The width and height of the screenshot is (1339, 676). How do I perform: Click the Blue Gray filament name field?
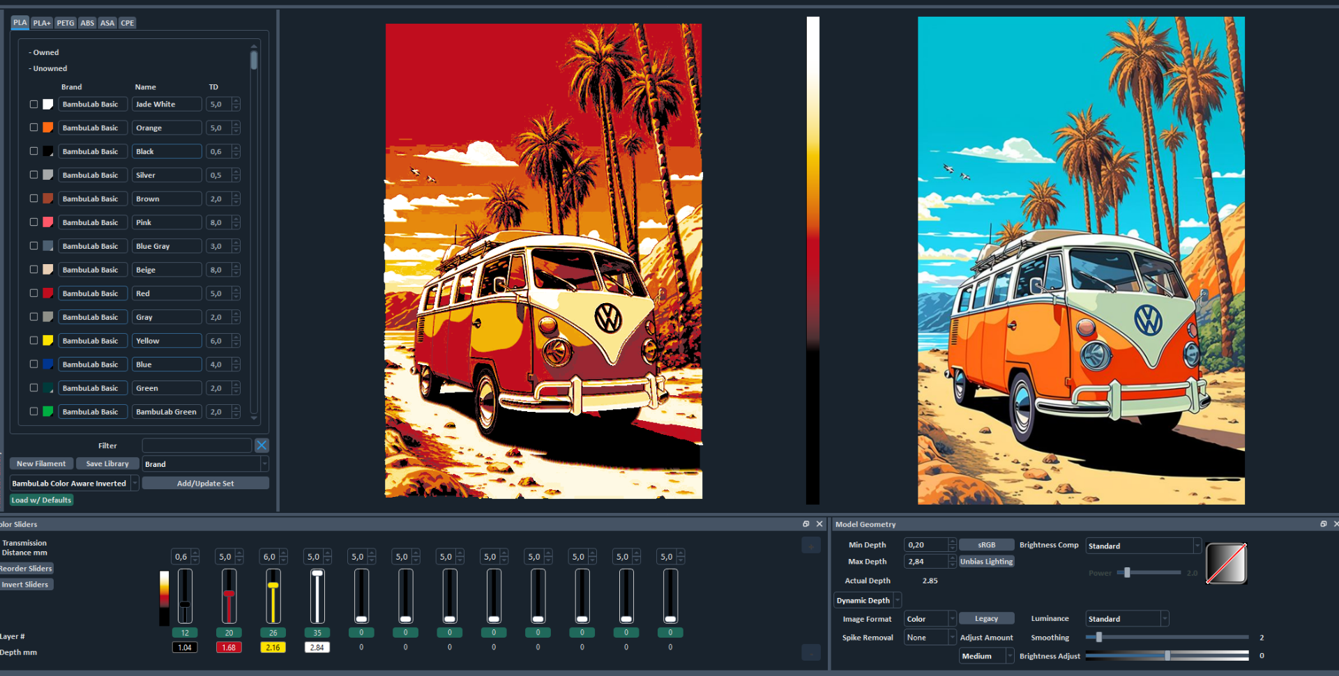click(x=167, y=246)
